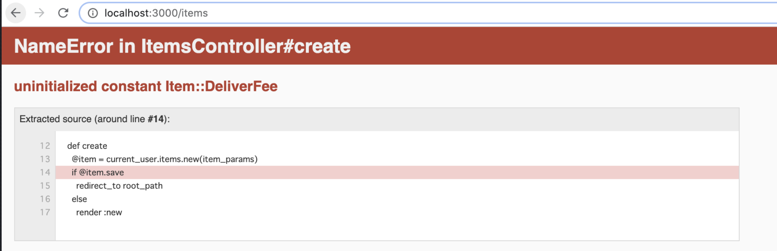Click the uninitialized constant Item::DeliverFee message
Viewport: 777px width, 251px height.
pyautogui.click(x=146, y=87)
